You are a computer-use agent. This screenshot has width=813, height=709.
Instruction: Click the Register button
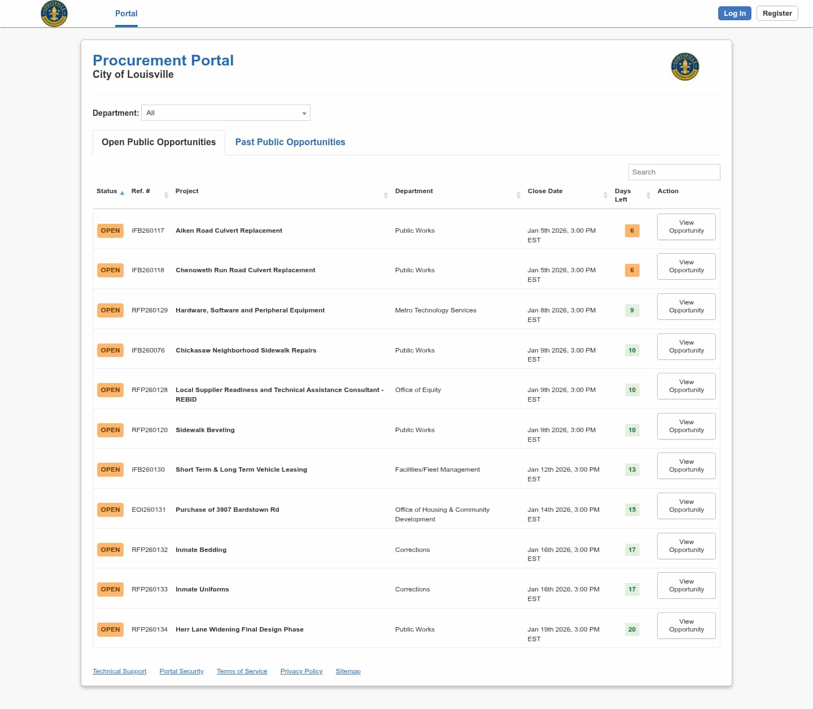coord(777,14)
